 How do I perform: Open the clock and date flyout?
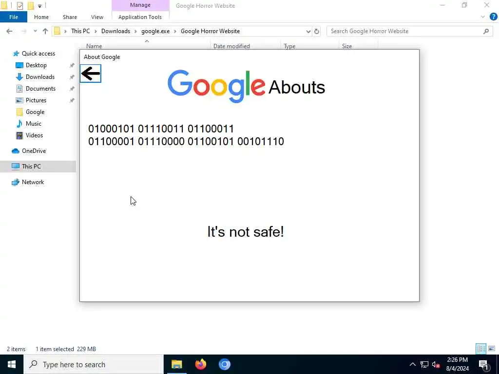[x=457, y=364]
